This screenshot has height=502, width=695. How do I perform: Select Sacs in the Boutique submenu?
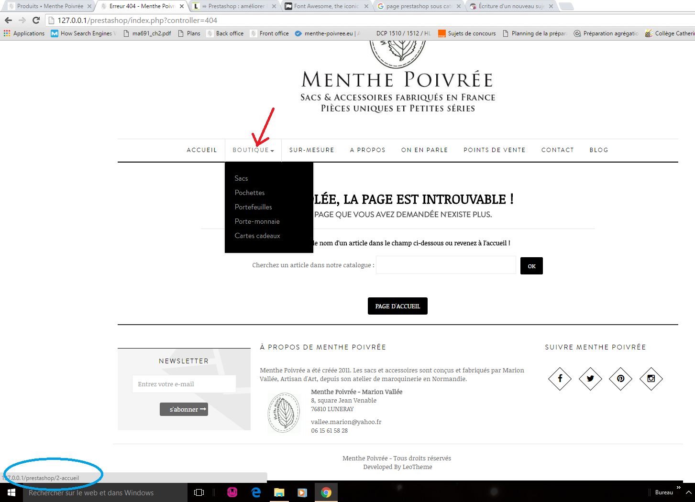[241, 178]
